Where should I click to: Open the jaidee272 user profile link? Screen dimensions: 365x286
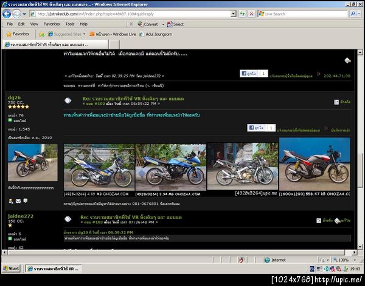click(21, 216)
